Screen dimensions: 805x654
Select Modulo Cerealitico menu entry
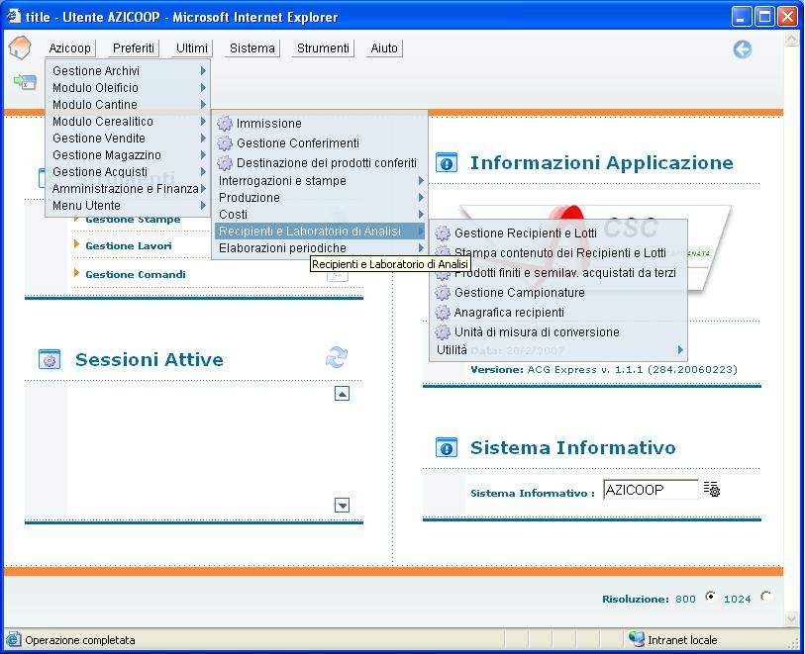pos(128,122)
